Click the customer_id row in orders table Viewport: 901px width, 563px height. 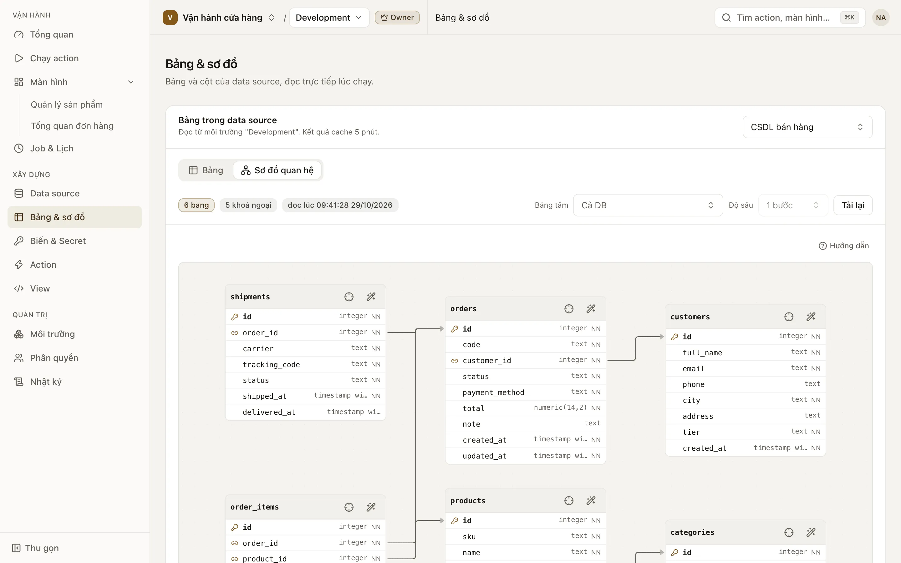[525, 360]
